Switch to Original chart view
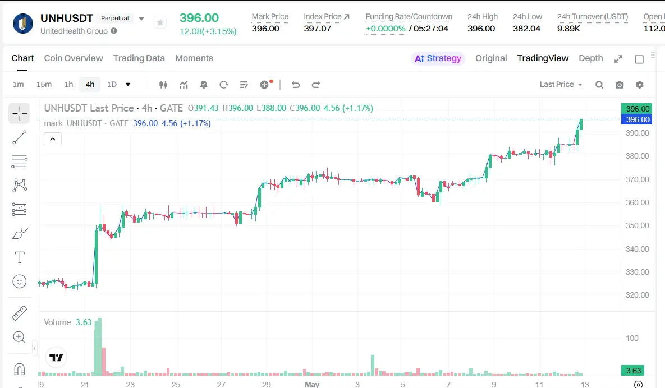Image resolution: width=665 pixels, height=388 pixels. tap(490, 58)
